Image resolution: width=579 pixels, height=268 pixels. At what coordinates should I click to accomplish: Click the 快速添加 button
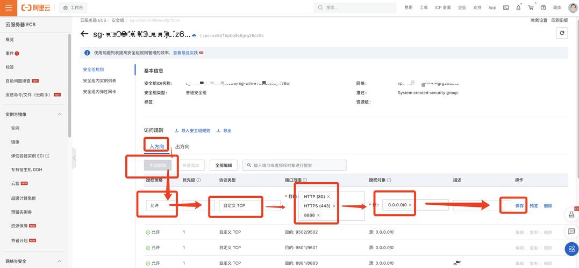point(191,166)
